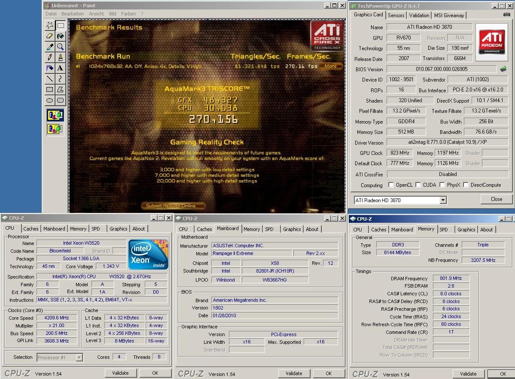Select the Ellipse tool in Paint
The image size is (515, 379).
(49, 100)
